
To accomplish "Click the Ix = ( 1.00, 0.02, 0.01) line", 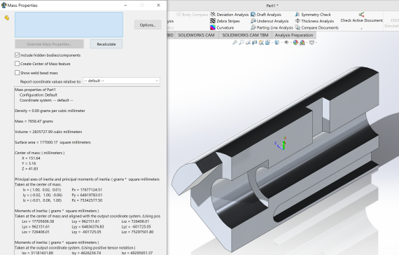I will click(42, 190).
